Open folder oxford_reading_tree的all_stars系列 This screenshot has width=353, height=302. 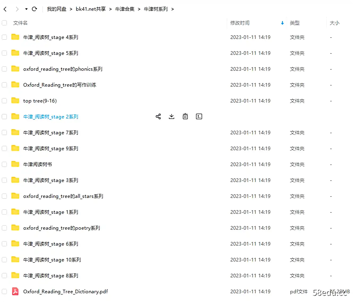click(x=63, y=196)
